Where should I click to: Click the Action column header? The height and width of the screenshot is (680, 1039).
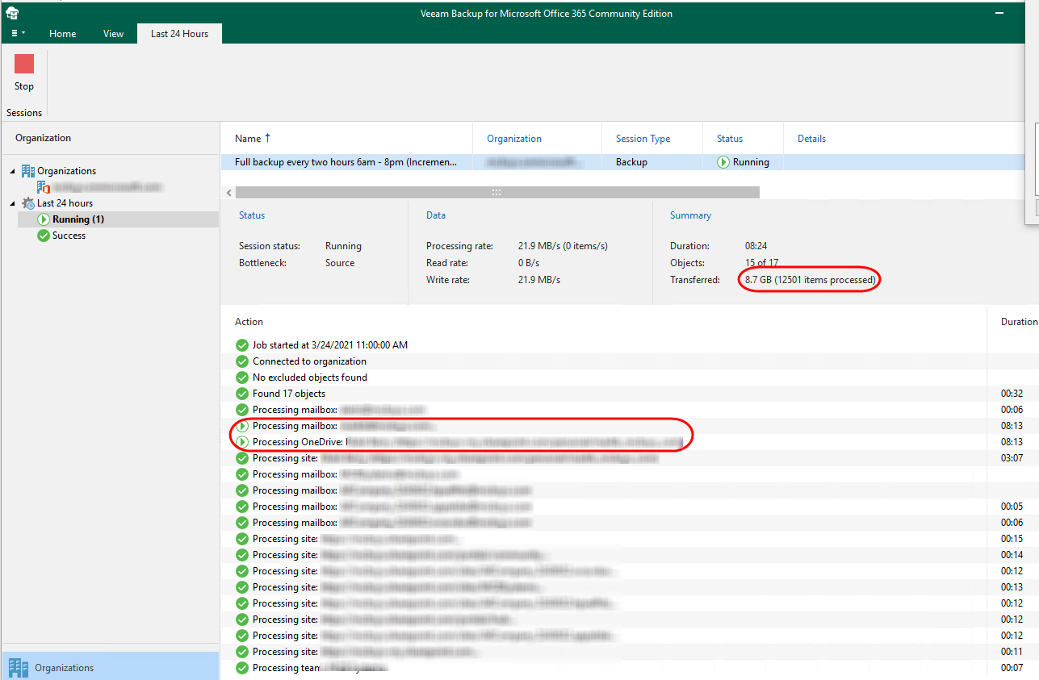point(249,322)
